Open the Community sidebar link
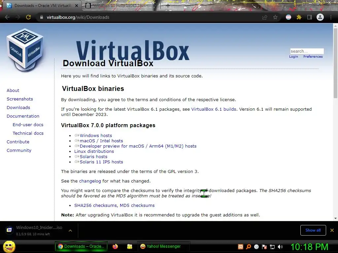 pos(19,150)
